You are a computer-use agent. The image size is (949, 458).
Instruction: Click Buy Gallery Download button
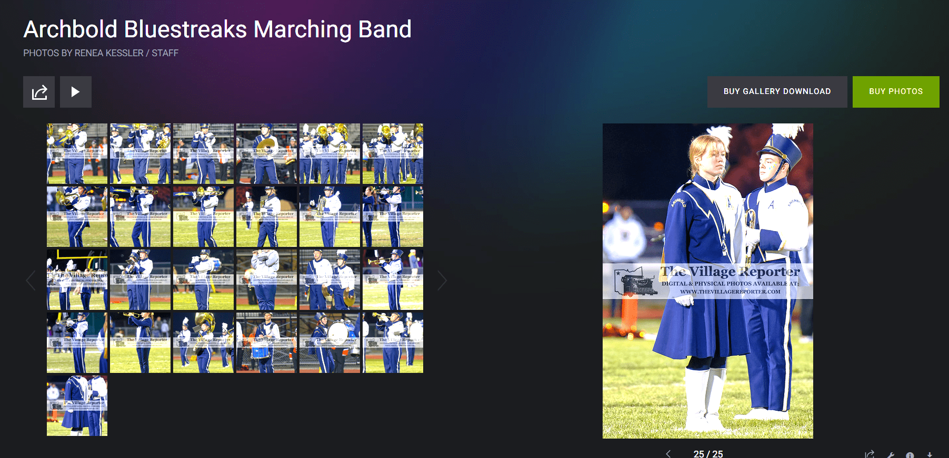(x=777, y=92)
